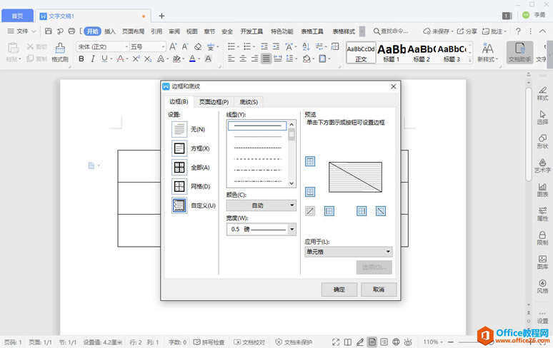The width and height of the screenshot is (553, 348).
Task: Toggle diagonal up border button
Action: (x=310, y=211)
